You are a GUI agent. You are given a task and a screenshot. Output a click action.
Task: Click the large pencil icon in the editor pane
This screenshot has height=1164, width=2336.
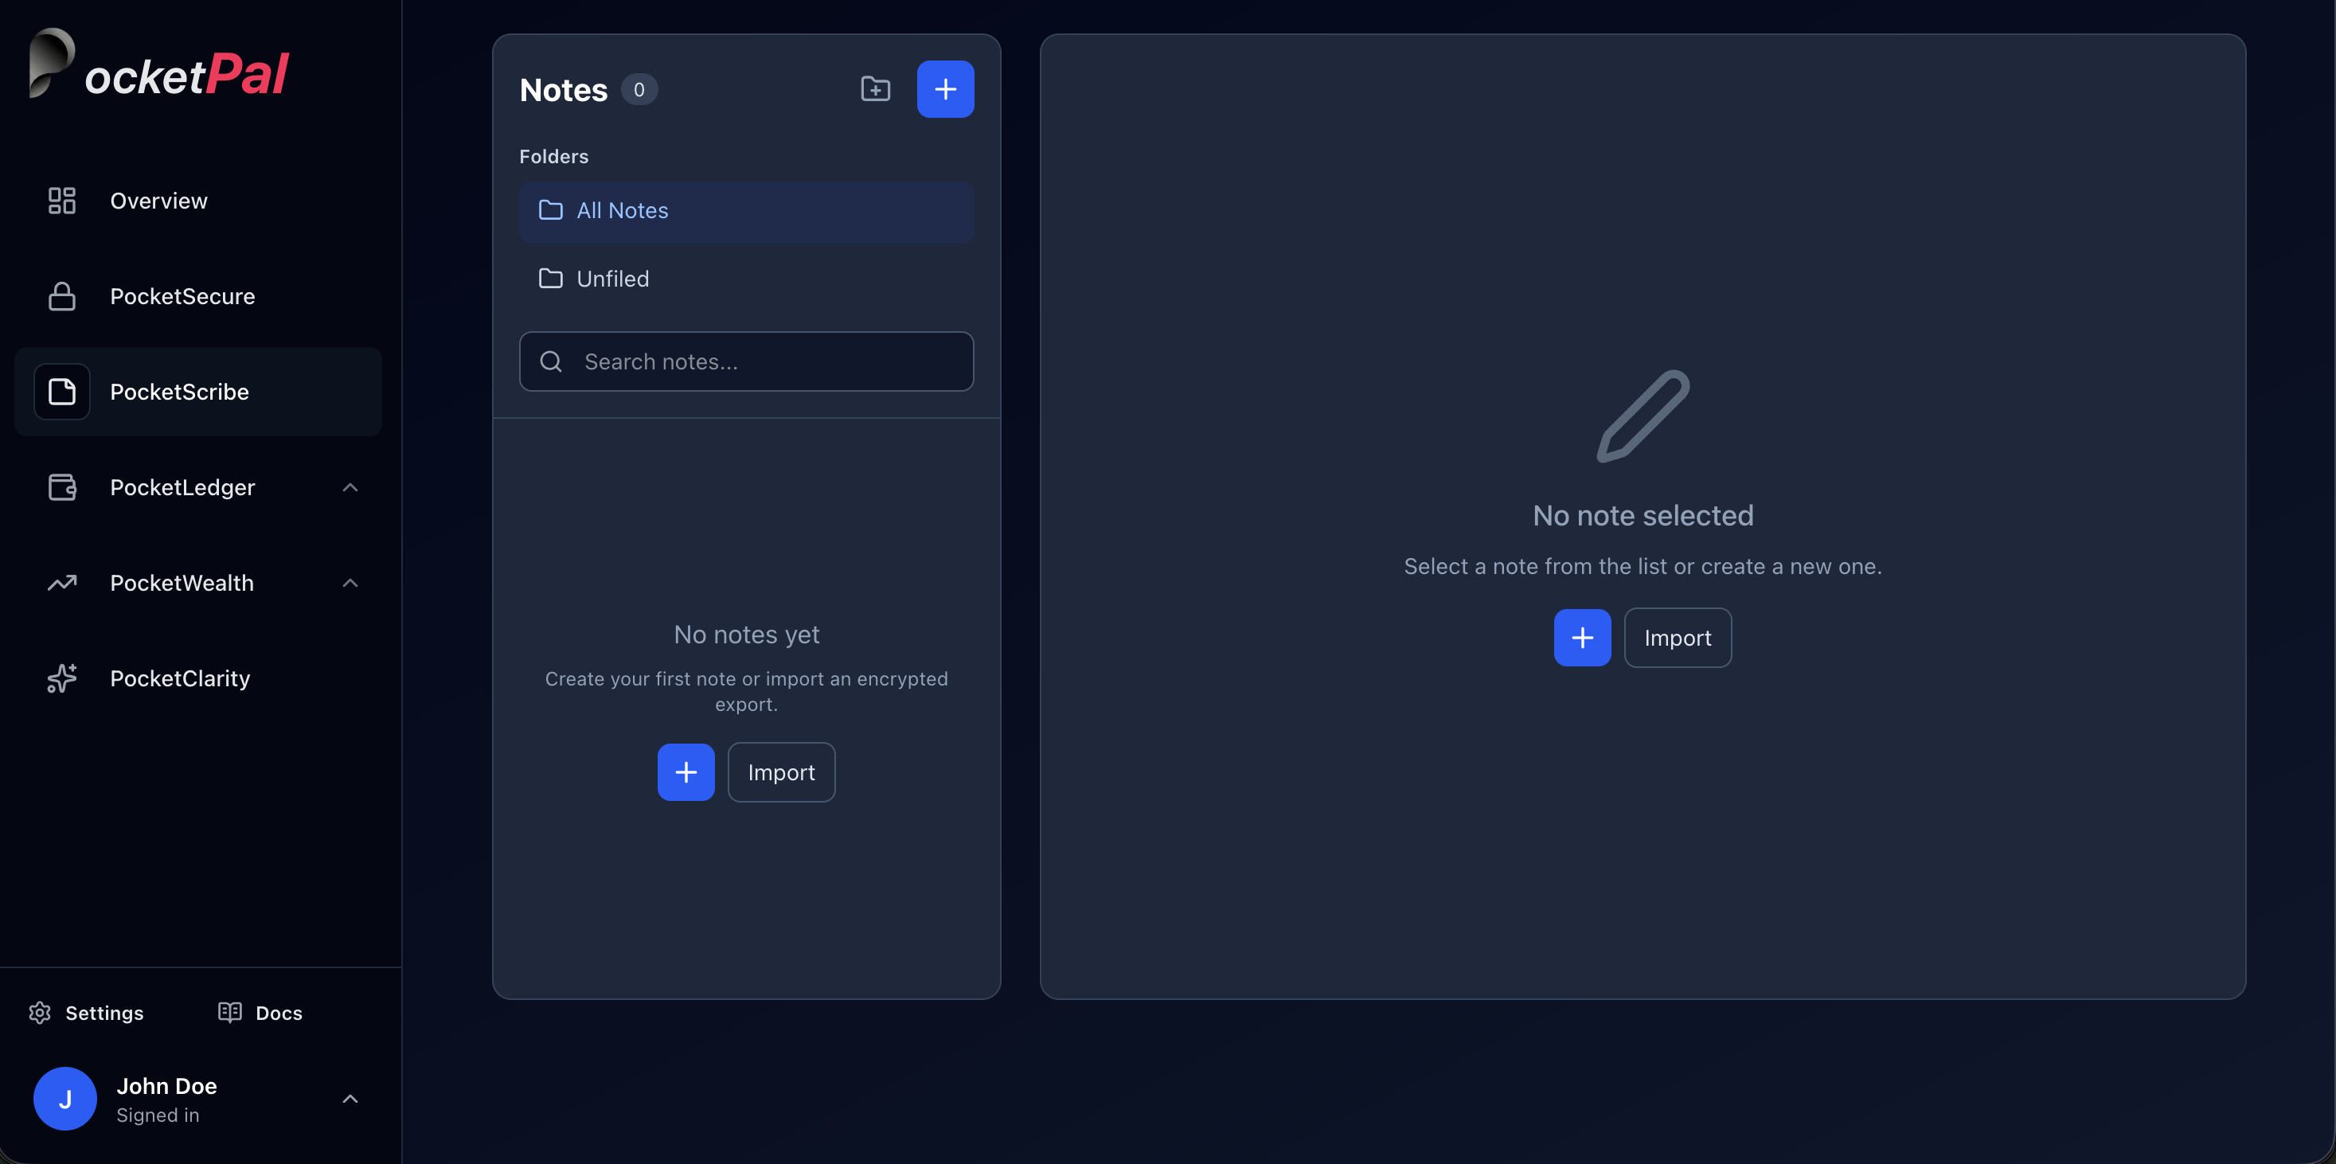pyautogui.click(x=1643, y=416)
